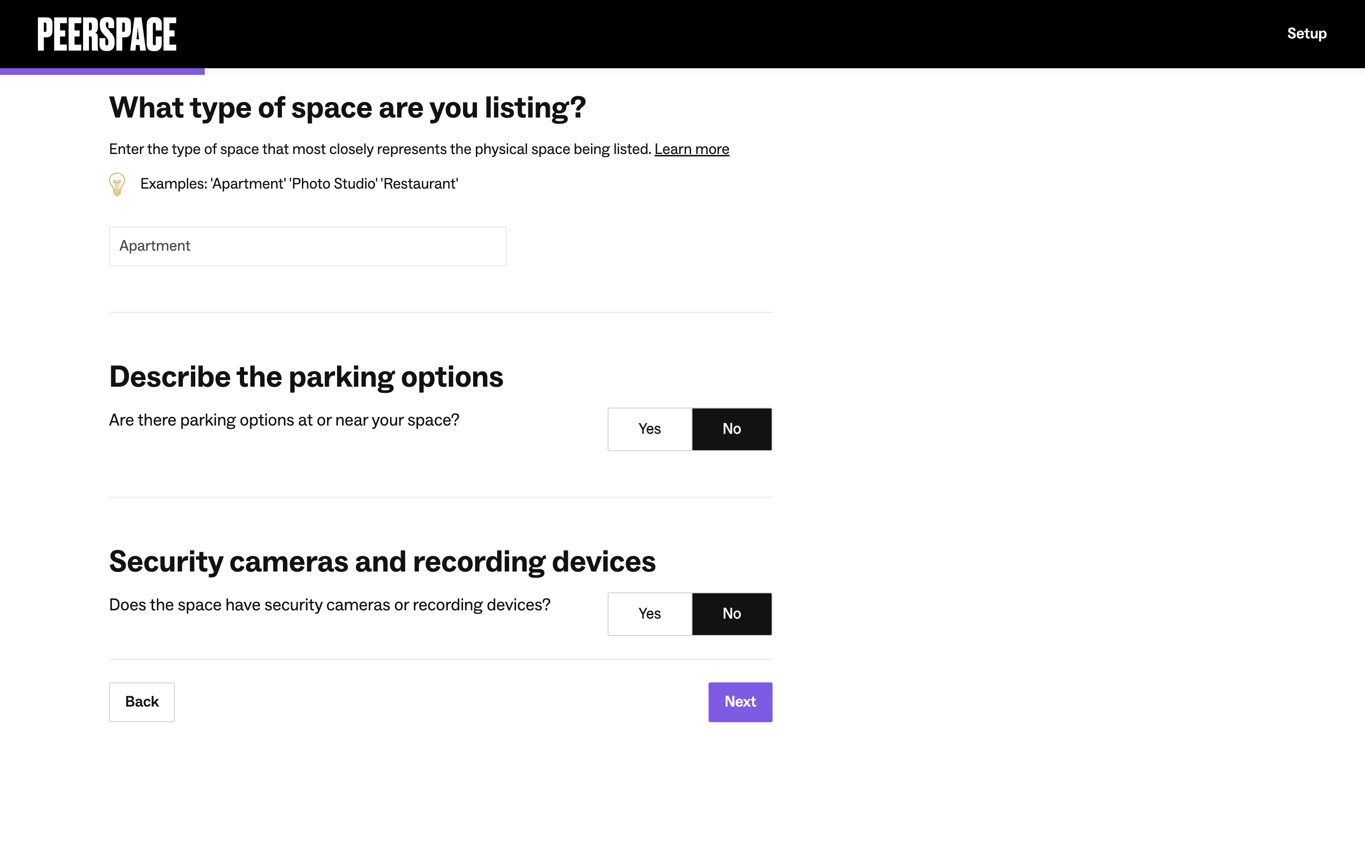Click the Peerspace logo
Image resolution: width=1365 pixels, height=853 pixels.
(x=107, y=34)
